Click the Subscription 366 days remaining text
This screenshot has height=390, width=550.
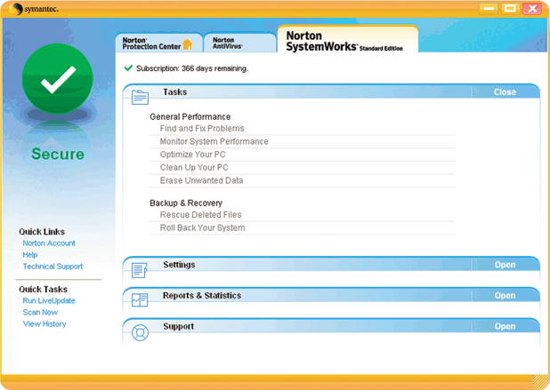coord(192,68)
